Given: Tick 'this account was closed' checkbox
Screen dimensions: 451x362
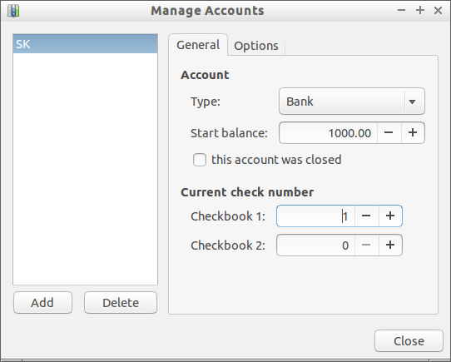Looking at the screenshot, I should [200, 160].
